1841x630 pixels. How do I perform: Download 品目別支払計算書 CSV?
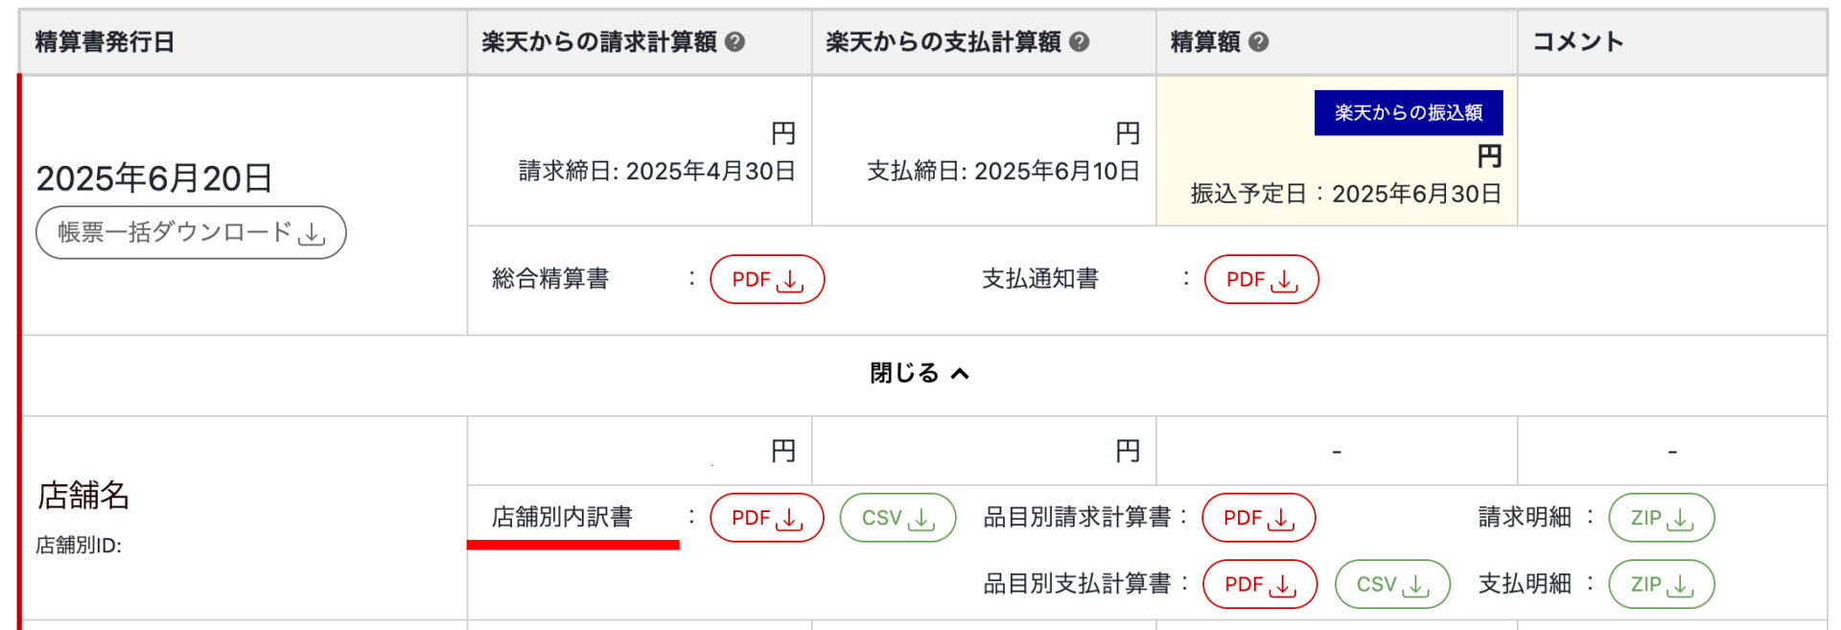coord(1391,584)
